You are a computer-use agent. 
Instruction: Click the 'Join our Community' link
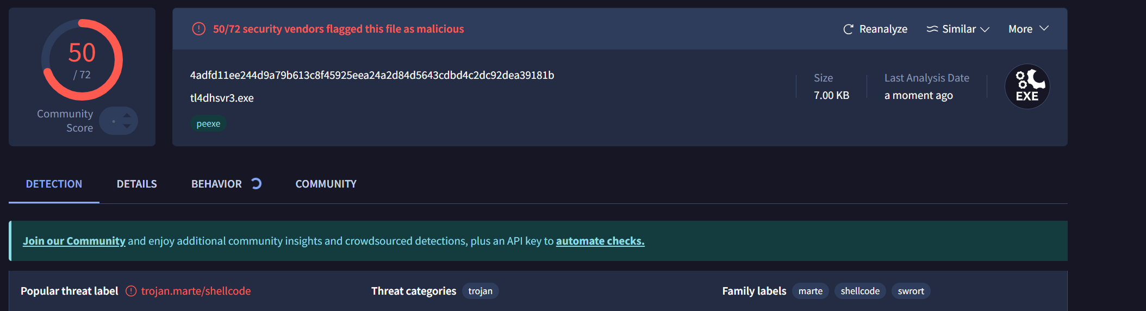74,241
